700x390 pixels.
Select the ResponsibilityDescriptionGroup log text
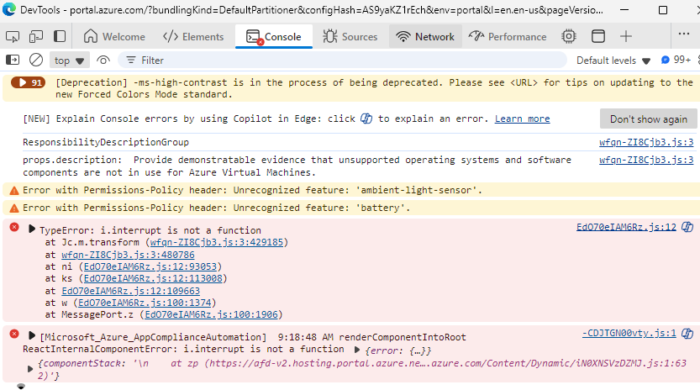coord(106,142)
